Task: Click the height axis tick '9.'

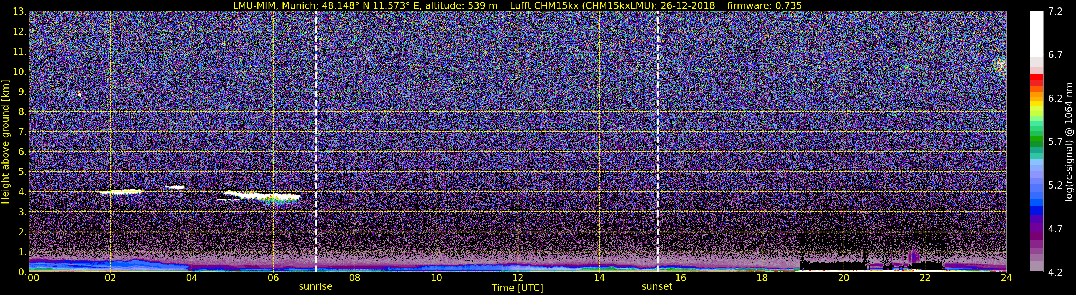Action: pyautogui.click(x=22, y=91)
